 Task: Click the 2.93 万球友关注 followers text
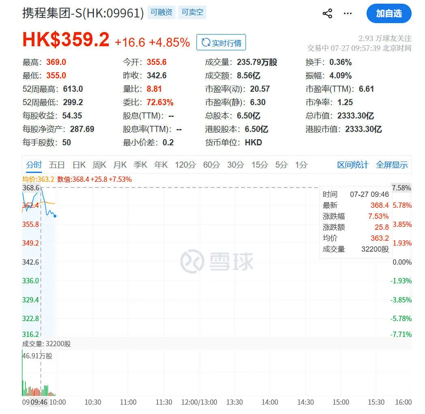pyautogui.click(x=385, y=38)
